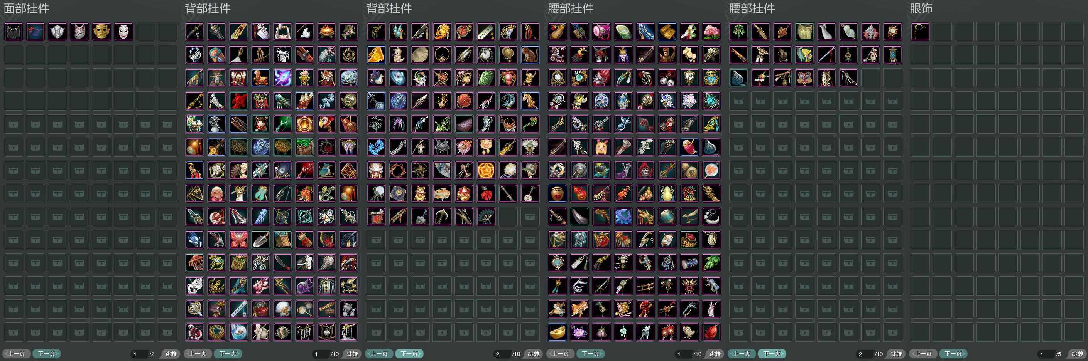Viewport: 1088px width, 361px height.
Task: Select the golden bronze mask item
Action: (101, 32)
